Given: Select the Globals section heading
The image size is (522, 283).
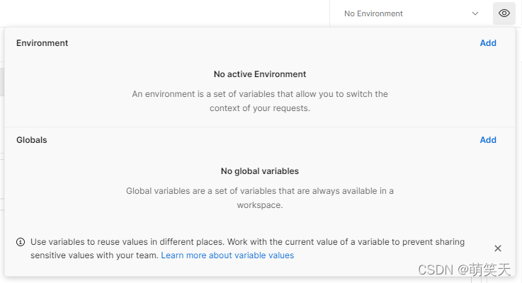Looking at the screenshot, I should tap(32, 140).
